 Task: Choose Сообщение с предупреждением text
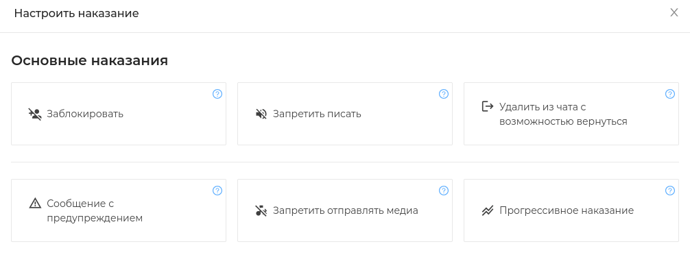95,211
